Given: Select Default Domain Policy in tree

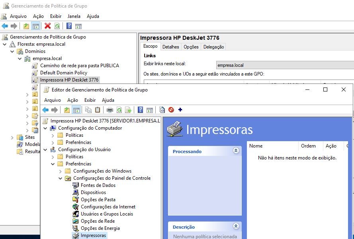Looking at the screenshot, I should 63,73.
